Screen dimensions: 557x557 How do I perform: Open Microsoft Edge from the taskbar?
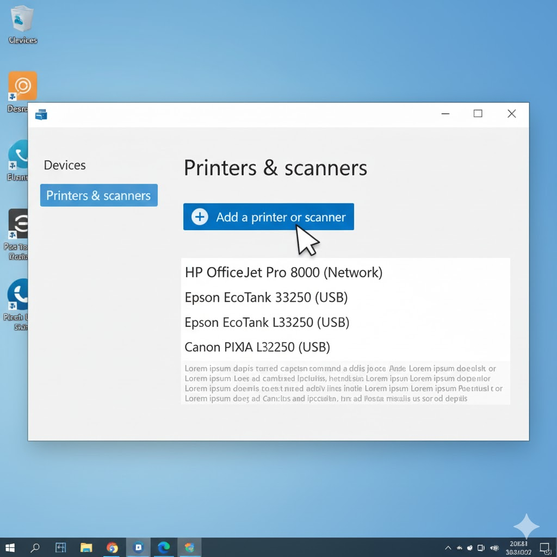163,547
